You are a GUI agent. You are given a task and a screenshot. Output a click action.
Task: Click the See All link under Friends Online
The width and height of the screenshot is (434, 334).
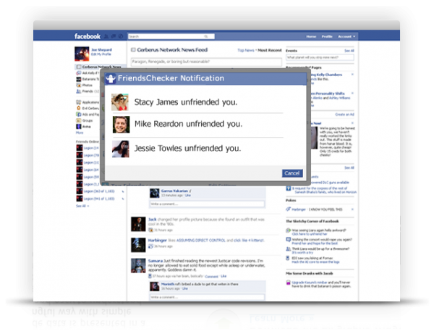82,206
